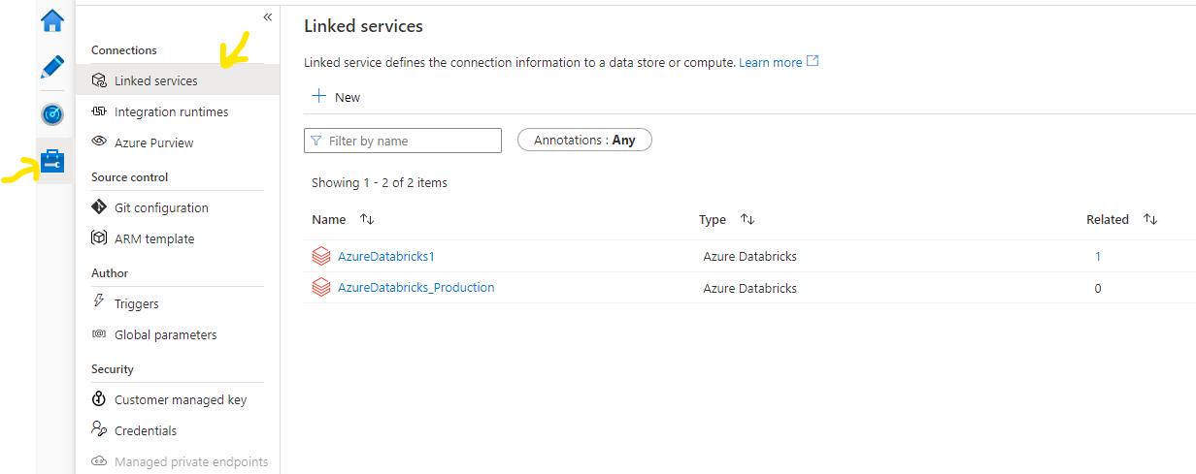Select Linked services in Connections
Screen dimensions: 1196x474
178,80
